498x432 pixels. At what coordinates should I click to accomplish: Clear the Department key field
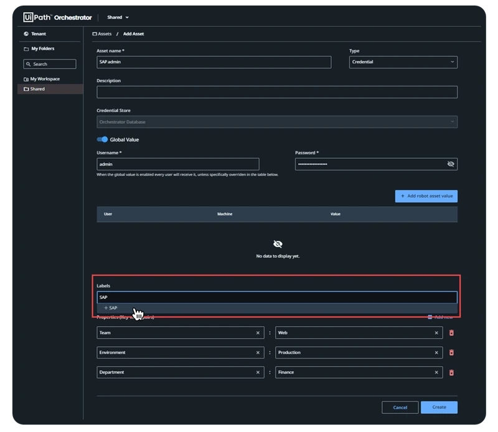tap(258, 372)
